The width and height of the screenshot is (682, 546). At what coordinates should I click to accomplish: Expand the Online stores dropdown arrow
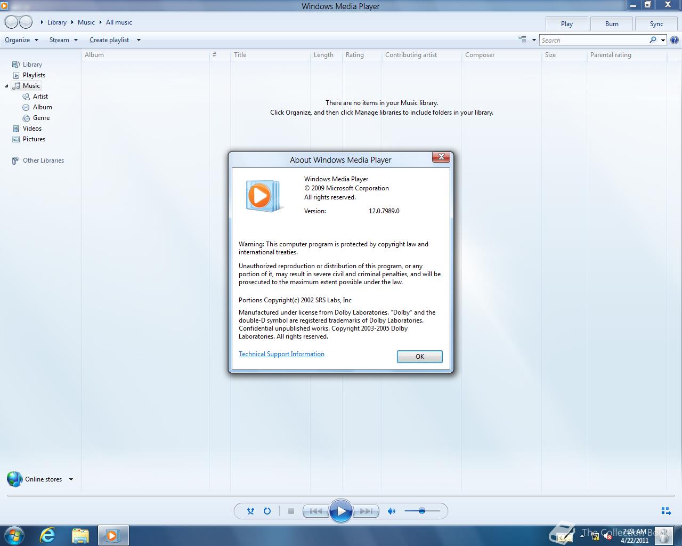pyautogui.click(x=71, y=479)
